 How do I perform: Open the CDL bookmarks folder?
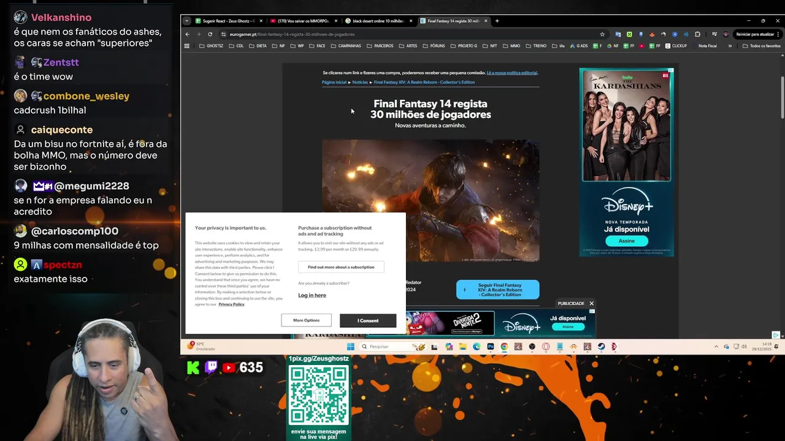click(x=236, y=46)
